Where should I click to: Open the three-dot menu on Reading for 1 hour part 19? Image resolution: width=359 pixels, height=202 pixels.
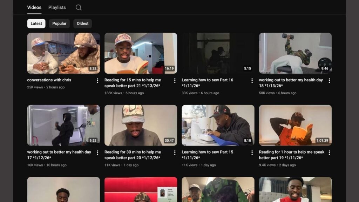[x=329, y=152]
